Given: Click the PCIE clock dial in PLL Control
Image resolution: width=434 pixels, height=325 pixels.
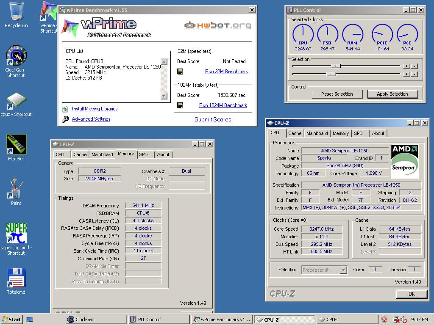Looking at the screenshot, I should pyautogui.click(x=382, y=34).
